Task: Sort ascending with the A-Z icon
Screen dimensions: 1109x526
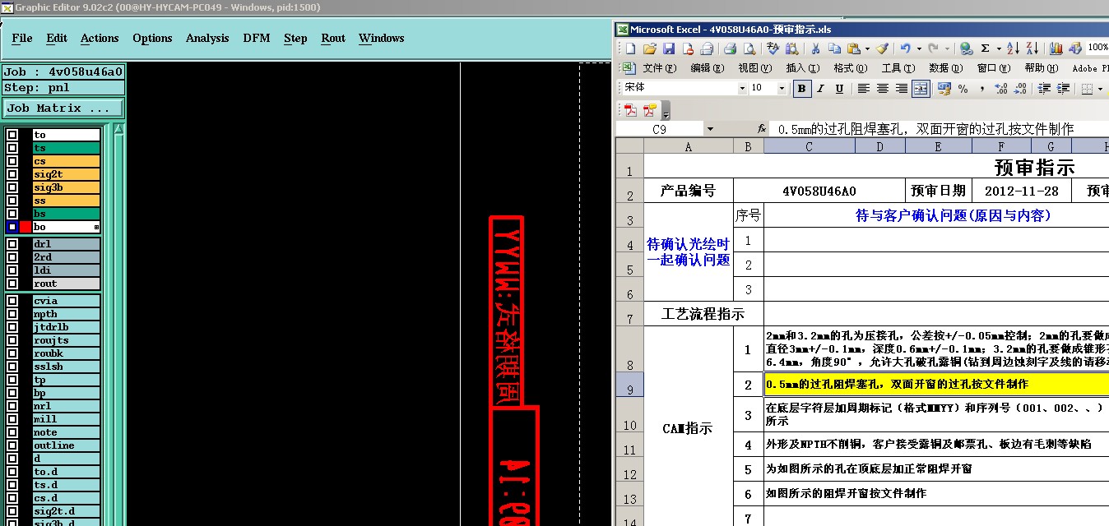Action: click(x=1013, y=48)
